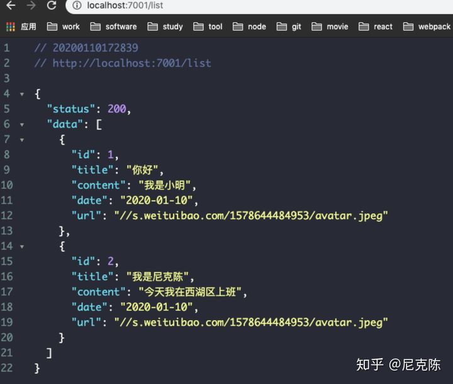Click the title value "我是尼克陈"
453x384 pixels.
[158, 277]
